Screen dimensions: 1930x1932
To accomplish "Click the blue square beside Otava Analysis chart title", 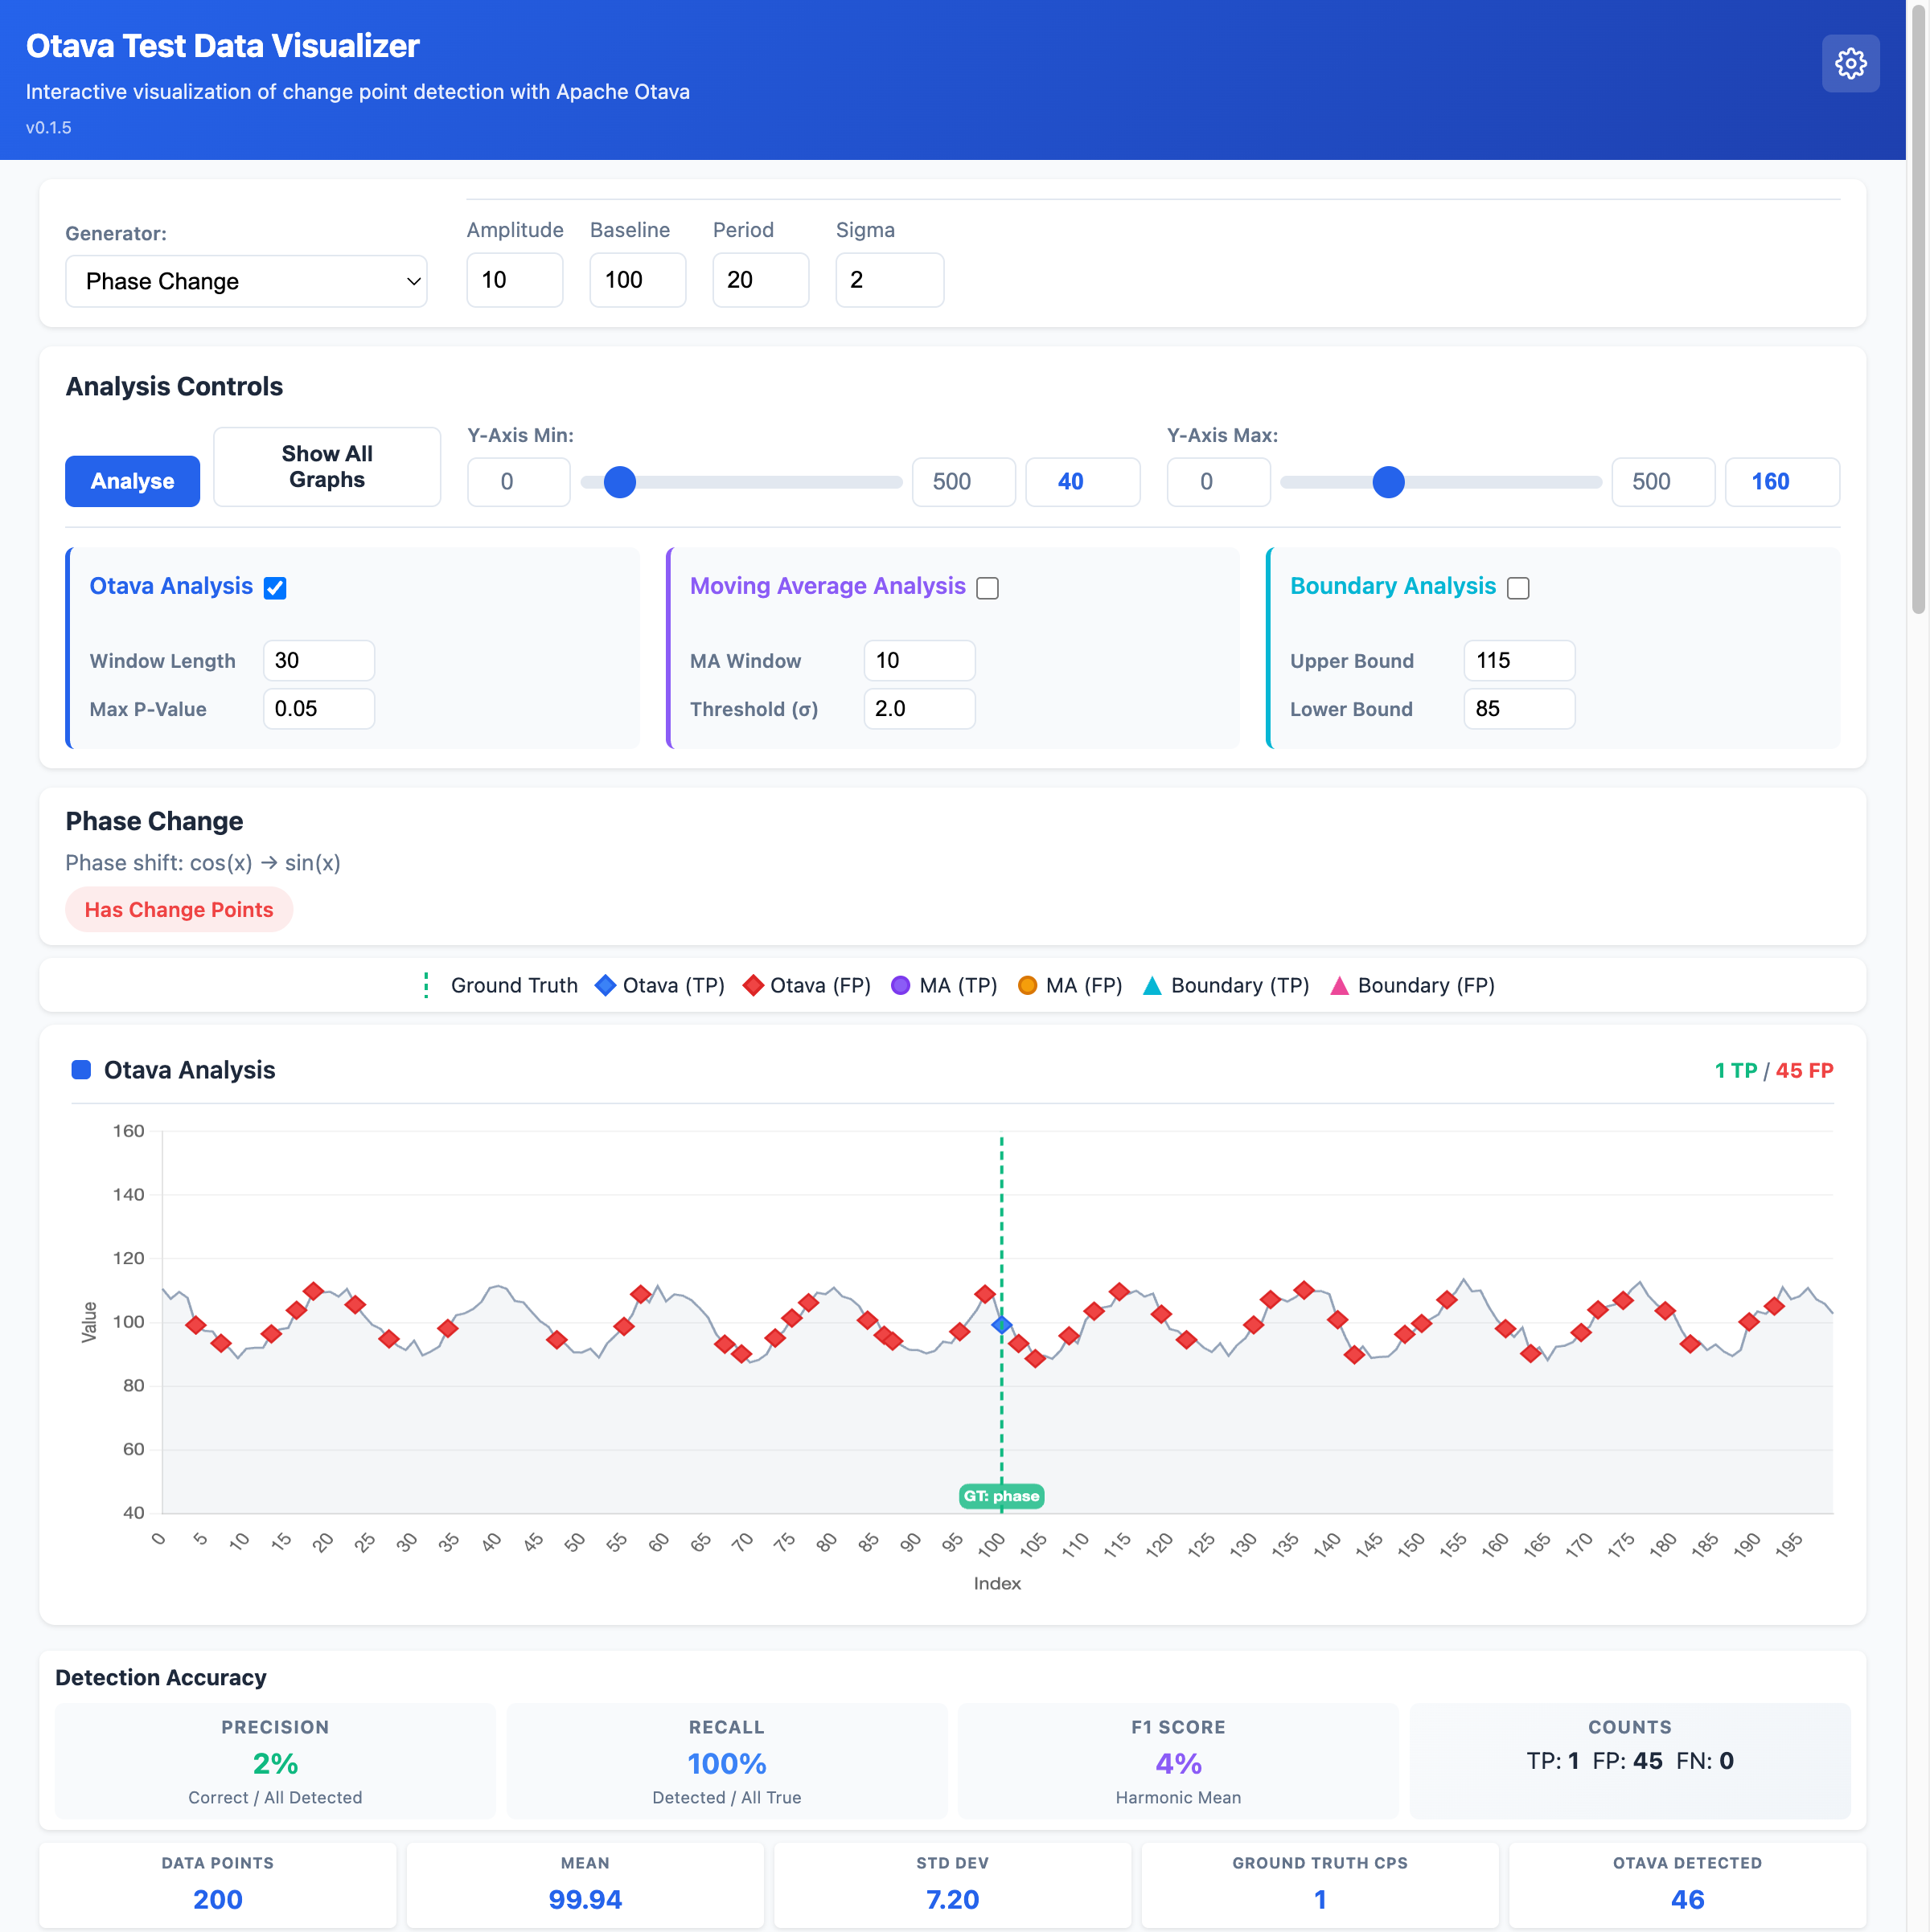I will click(81, 1070).
